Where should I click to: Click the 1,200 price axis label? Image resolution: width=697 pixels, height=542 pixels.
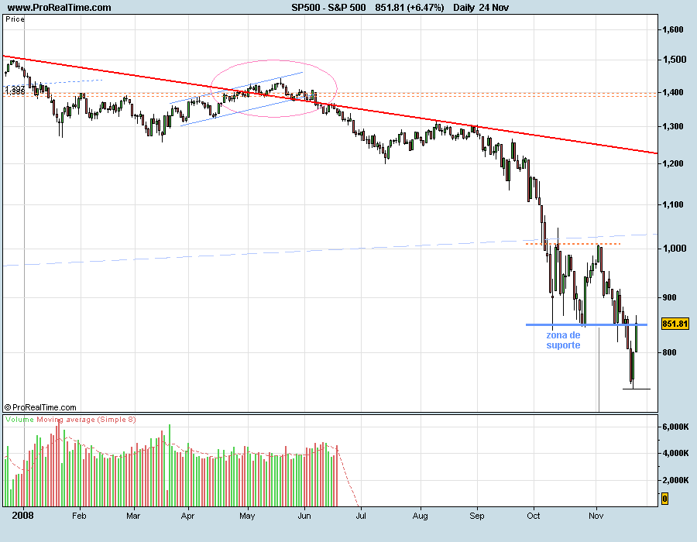(673, 163)
